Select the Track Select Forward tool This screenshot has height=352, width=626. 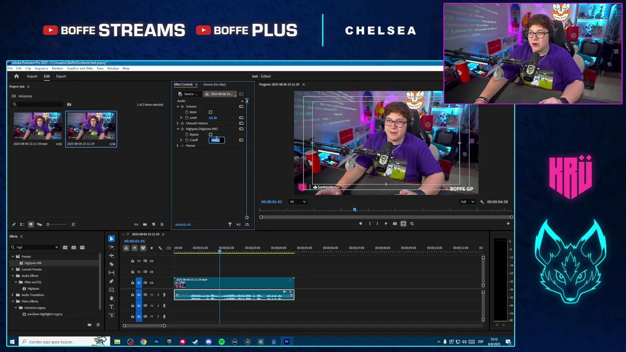tap(112, 247)
